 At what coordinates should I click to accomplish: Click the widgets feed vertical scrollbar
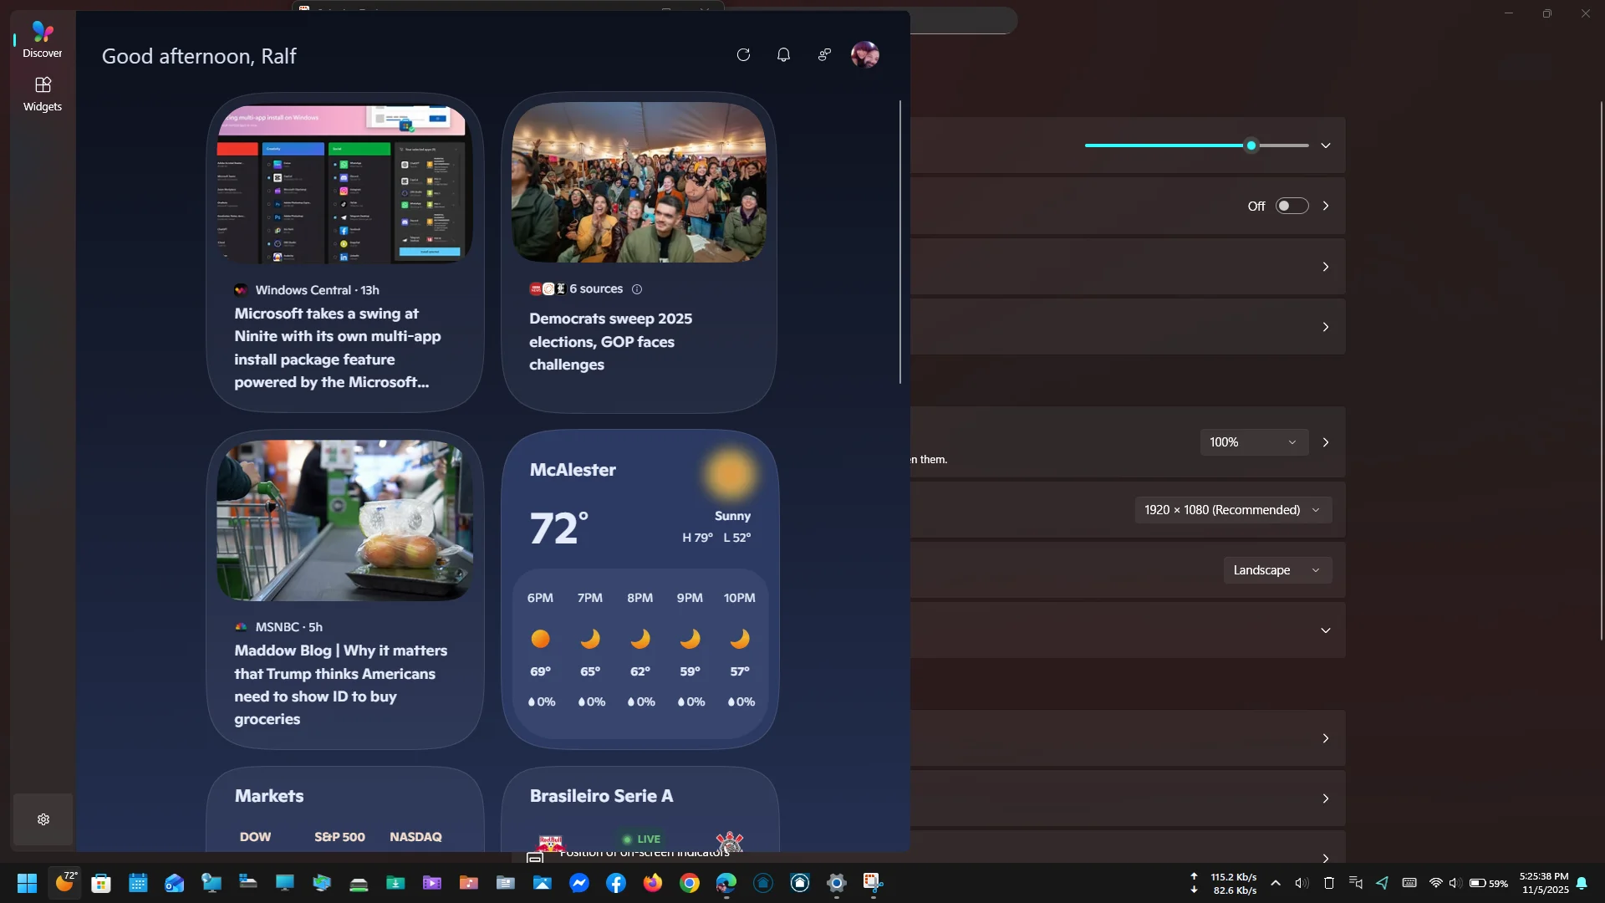(x=900, y=242)
